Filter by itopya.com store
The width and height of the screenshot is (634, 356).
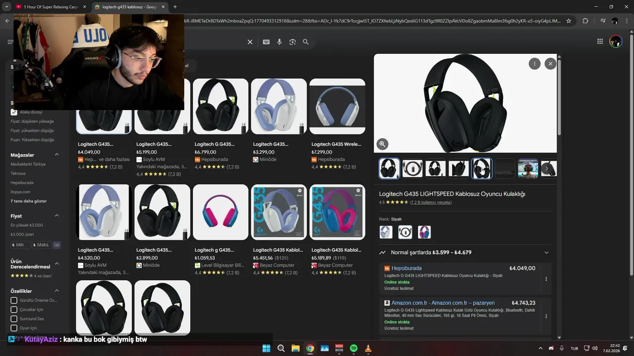(x=20, y=192)
